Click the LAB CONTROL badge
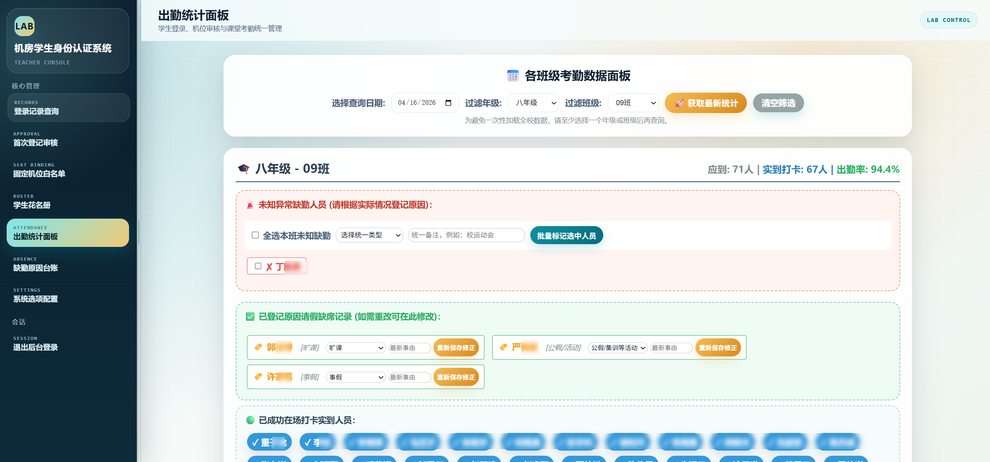Viewport: 990px width, 462px height. [x=948, y=20]
